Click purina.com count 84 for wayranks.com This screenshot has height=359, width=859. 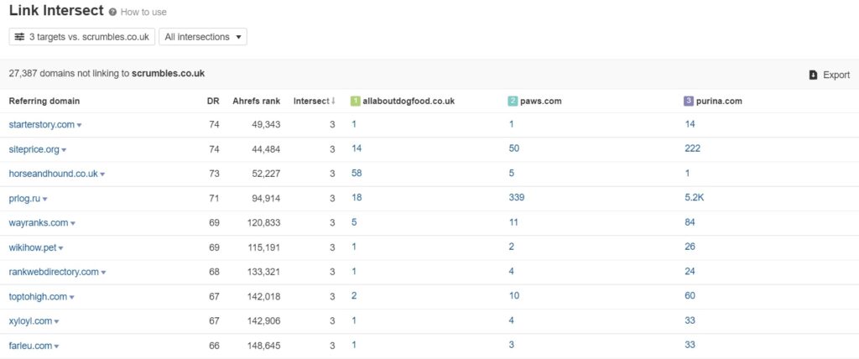click(690, 222)
